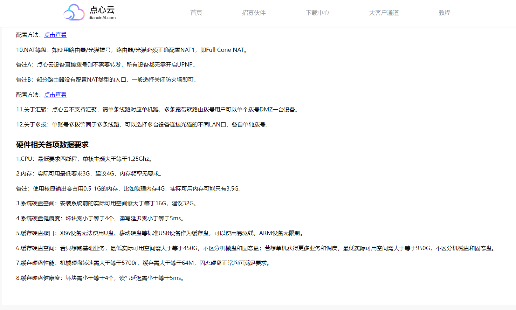This screenshot has width=516, height=310.
Task: Open the 首页 navigation menu item
Action: 196,13
